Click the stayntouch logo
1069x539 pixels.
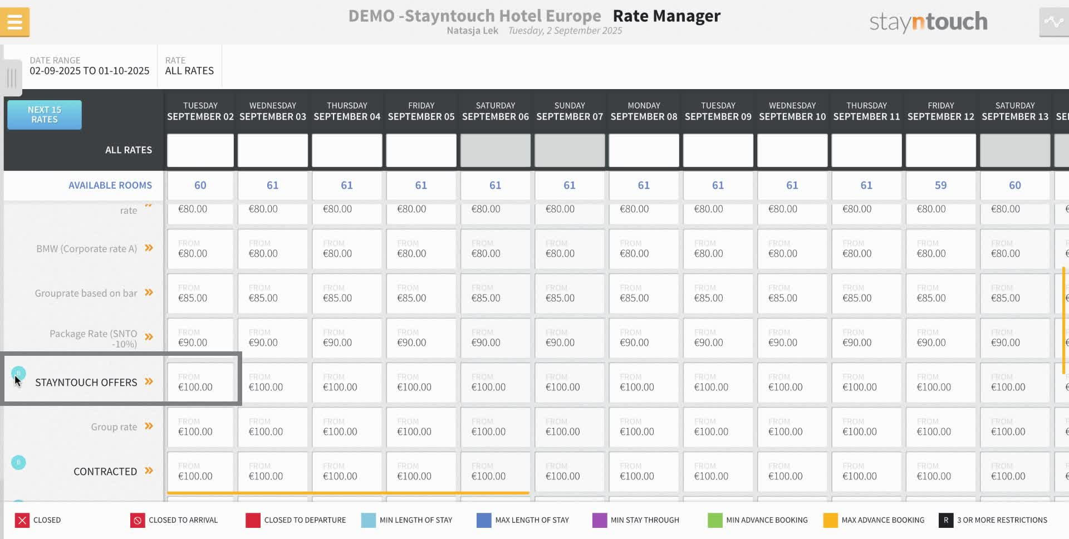pyautogui.click(x=928, y=22)
